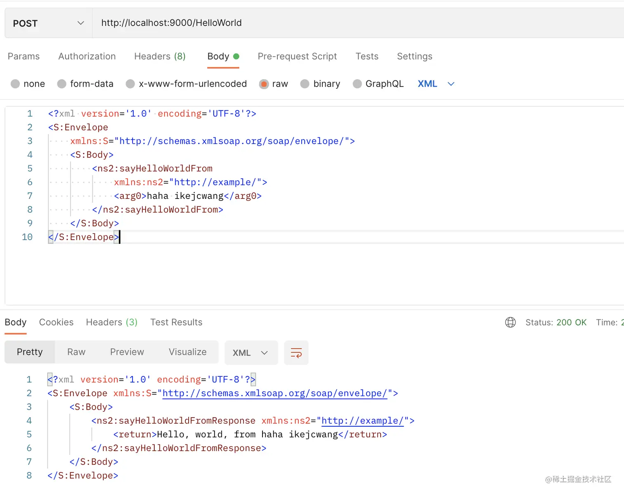Viewport: 624px width, 496px height.
Task: Open the POST method dropdown
Action: tap(48, 23)
